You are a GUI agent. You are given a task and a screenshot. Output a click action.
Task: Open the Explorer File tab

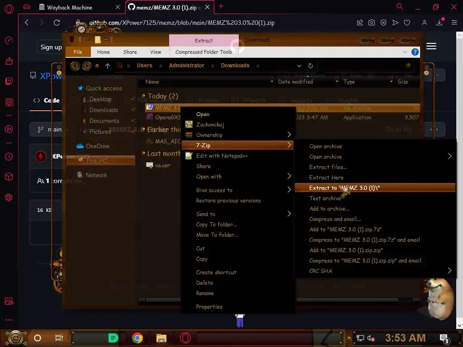click(x=78, y=52)
